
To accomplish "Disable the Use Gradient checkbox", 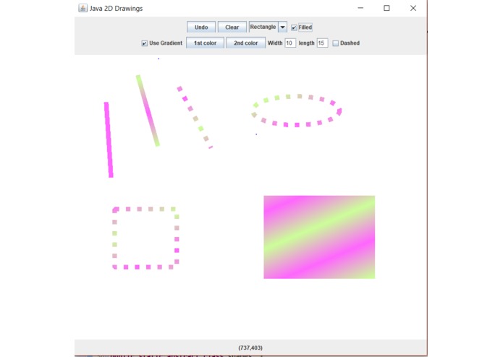I will tap(144, 43).
